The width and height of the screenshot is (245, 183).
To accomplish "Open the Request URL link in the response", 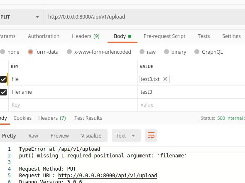I will click(108, 176).
